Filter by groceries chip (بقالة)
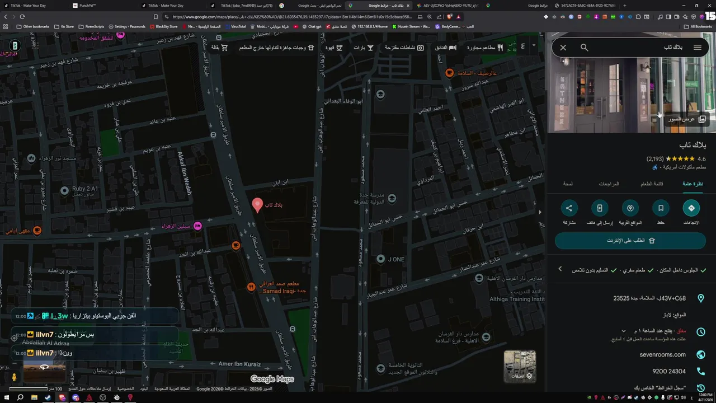The image size is (716, 403). point(219,48)
